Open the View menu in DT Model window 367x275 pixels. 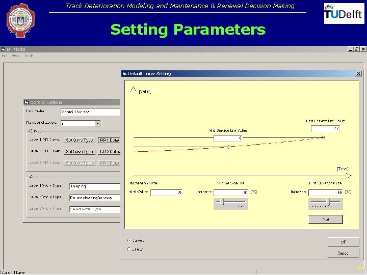(x=16, y=56)
